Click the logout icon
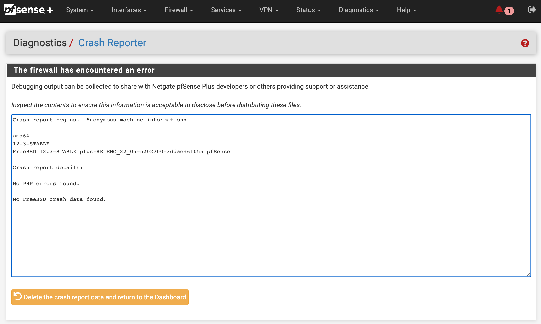541x324 pixels. click(531, 9)
